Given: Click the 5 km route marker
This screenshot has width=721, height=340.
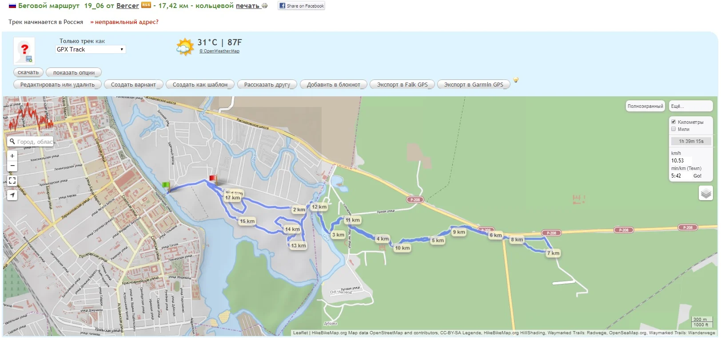Looking at the screenshot, I should pos(438,241).
